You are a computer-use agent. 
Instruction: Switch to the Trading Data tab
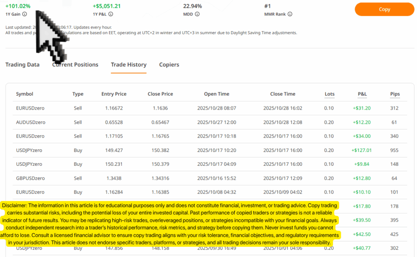point(22,65)
